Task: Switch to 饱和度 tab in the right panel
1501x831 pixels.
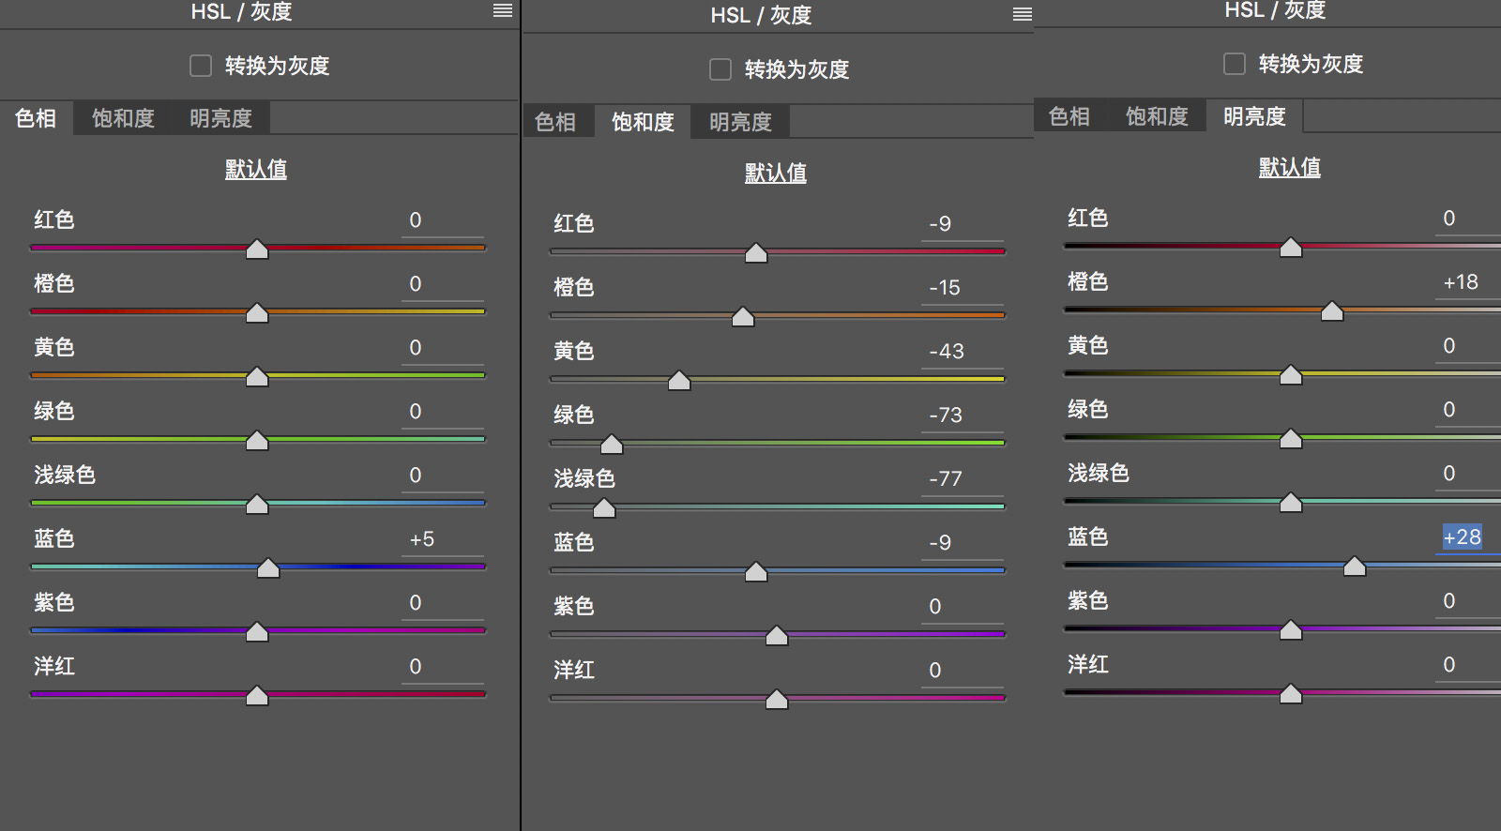Action: click(x=1157, y=116)
